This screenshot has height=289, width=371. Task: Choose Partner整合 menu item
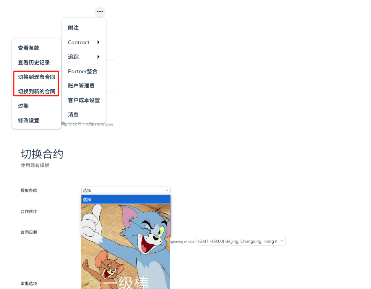pos(82,71)
